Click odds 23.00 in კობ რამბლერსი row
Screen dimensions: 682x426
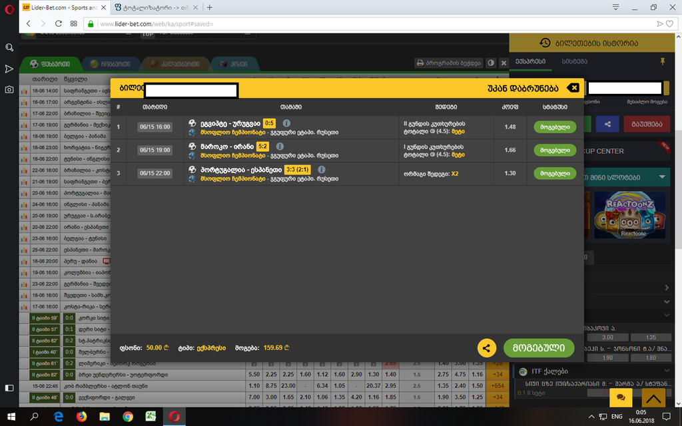click(x=288, y=385)
